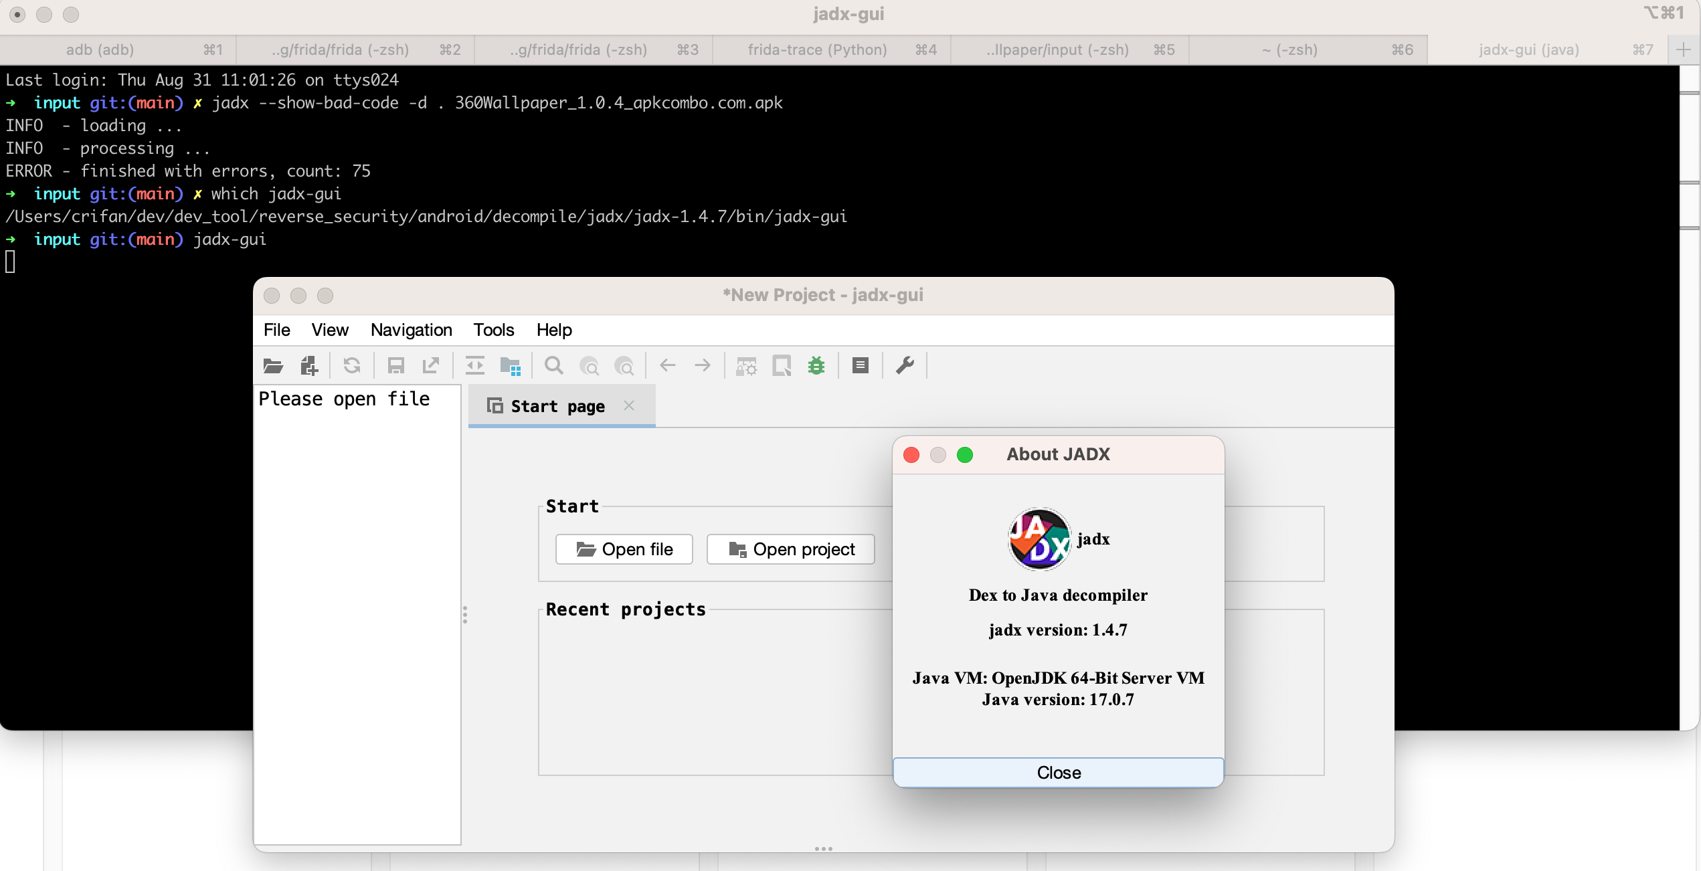Open the Help menu
This screenshot has height=871, width=1701.
tap(554, 330)
